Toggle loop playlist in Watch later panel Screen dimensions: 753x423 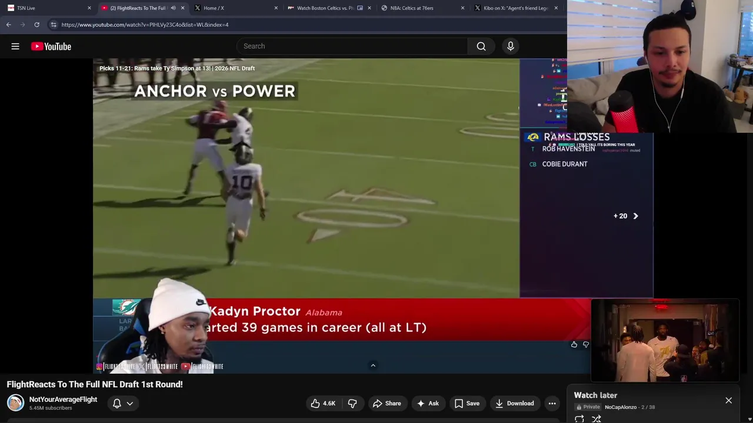pyautogui.click(x=579, y=419)
